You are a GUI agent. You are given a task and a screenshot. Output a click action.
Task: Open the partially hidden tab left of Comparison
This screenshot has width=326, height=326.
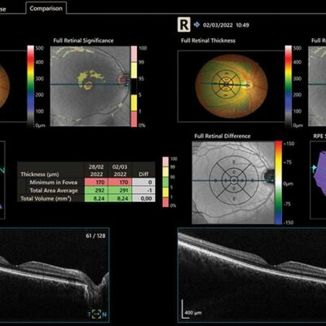click(x=3, y=9)
